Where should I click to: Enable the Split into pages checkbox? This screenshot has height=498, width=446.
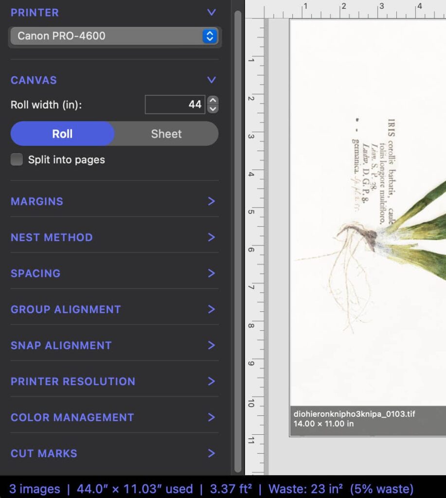17,160
